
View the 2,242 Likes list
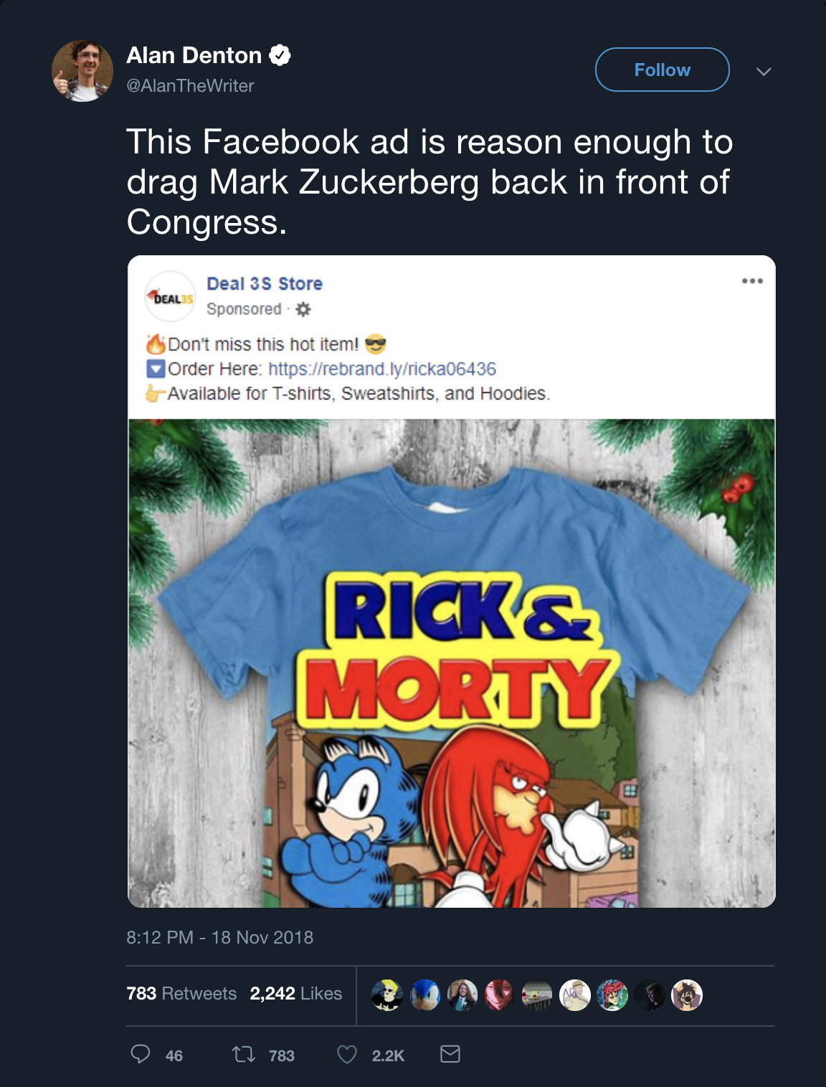[295, 994]
